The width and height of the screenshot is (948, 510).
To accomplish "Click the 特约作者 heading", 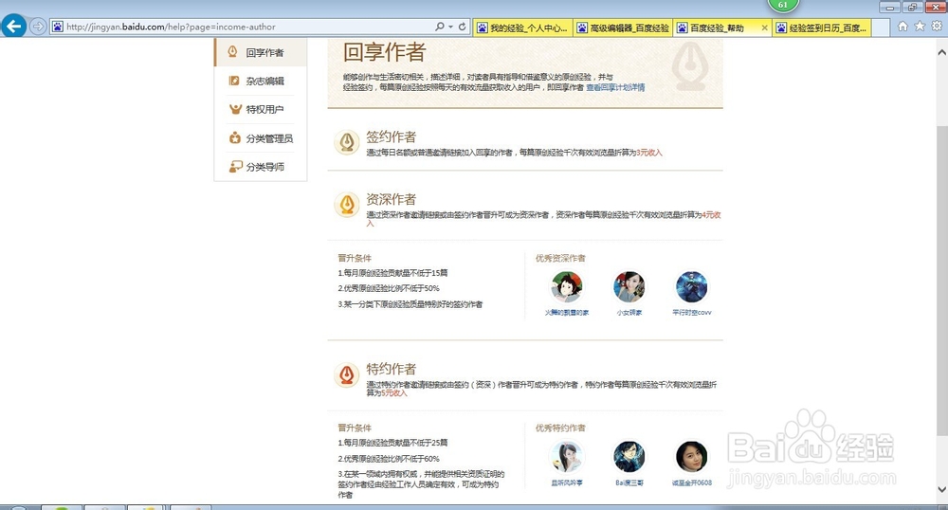I will [391, 369].
